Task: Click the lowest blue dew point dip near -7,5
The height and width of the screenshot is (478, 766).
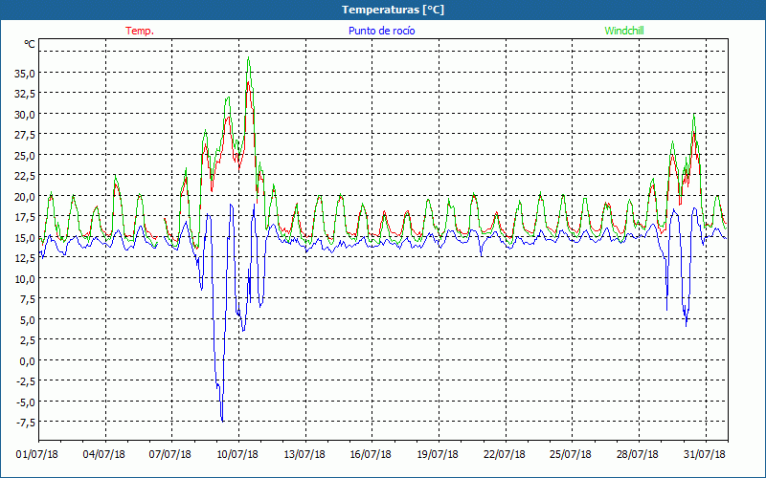Action: (223, 421)
